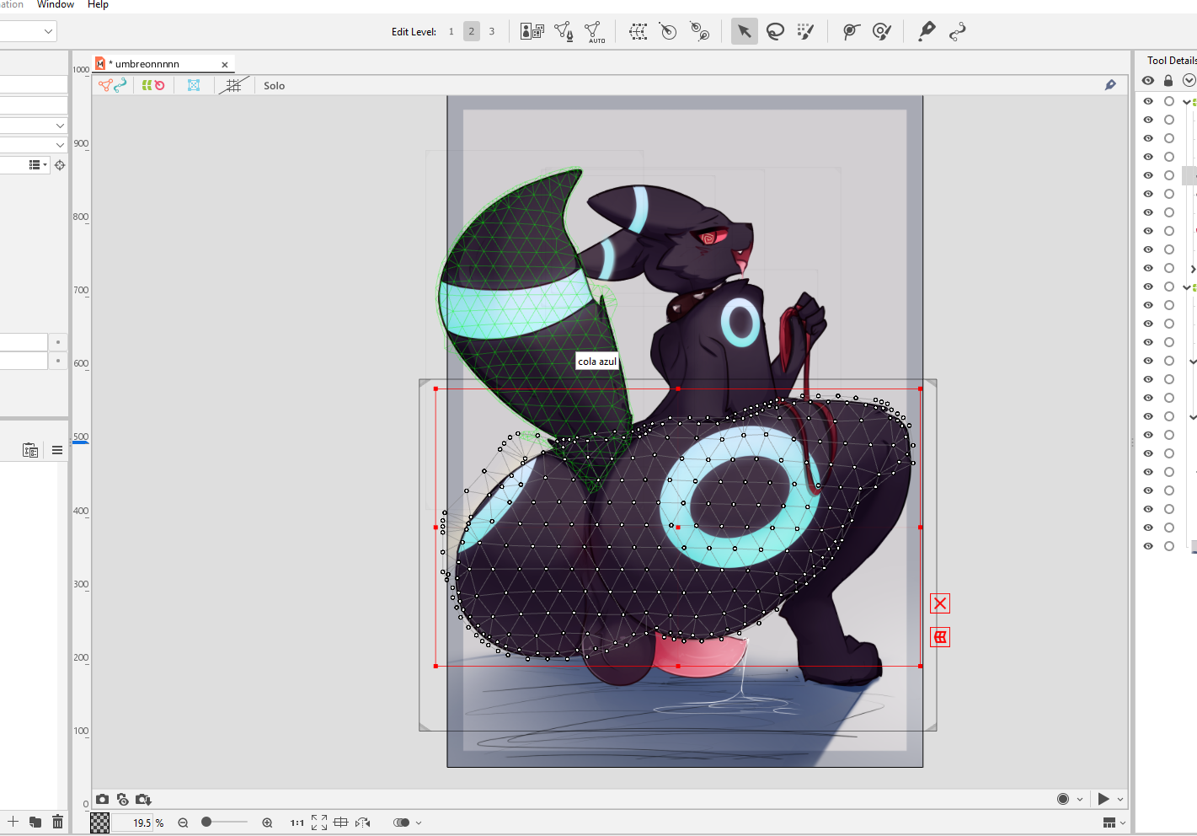Select the curved path edit tool
1197x836 pixels.
click(957, 32)
